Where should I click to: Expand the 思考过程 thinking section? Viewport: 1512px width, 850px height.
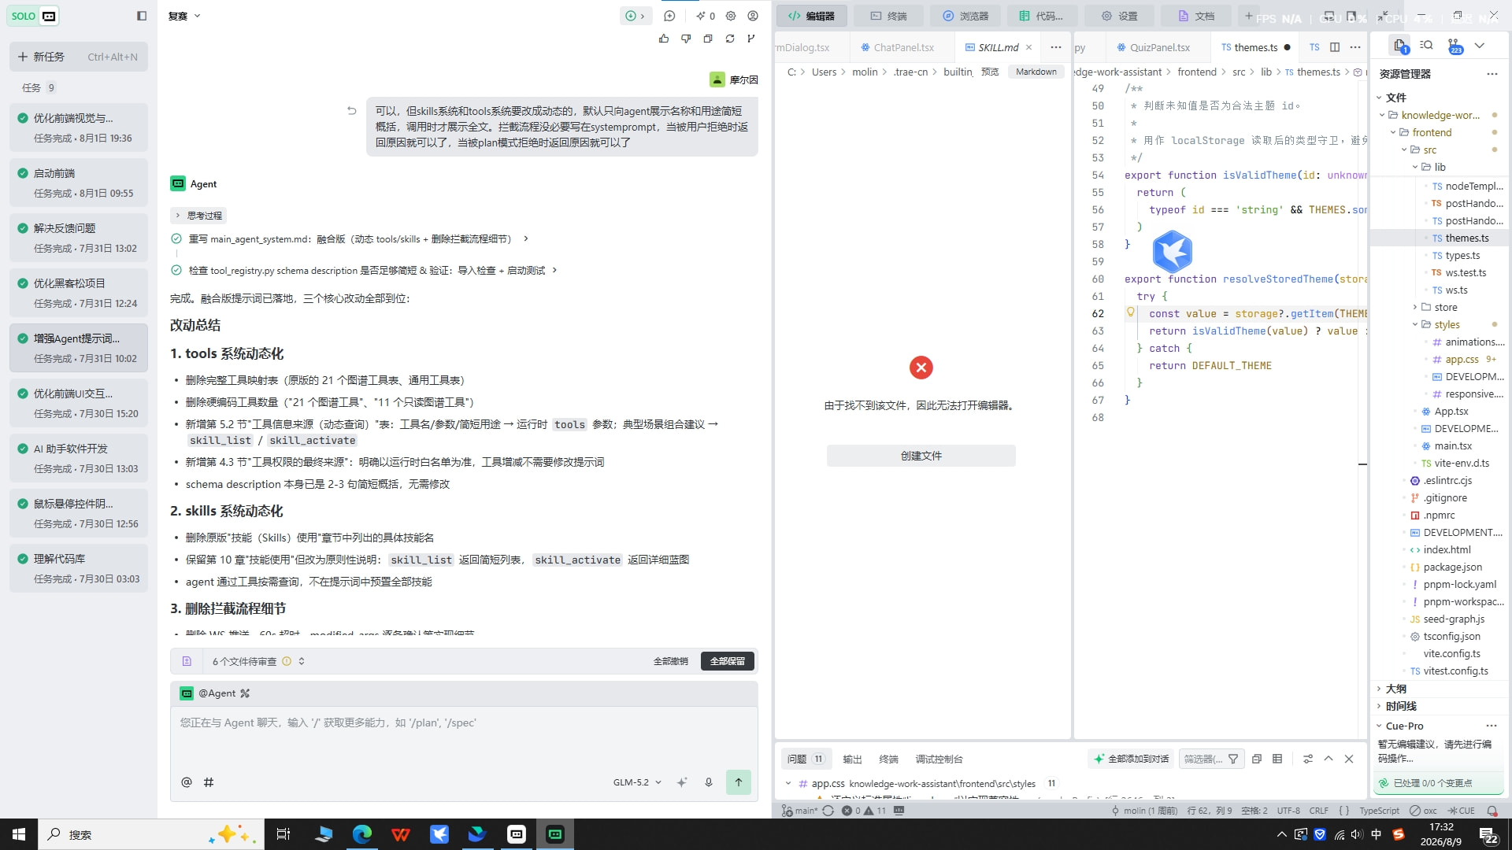pos(198,216)
